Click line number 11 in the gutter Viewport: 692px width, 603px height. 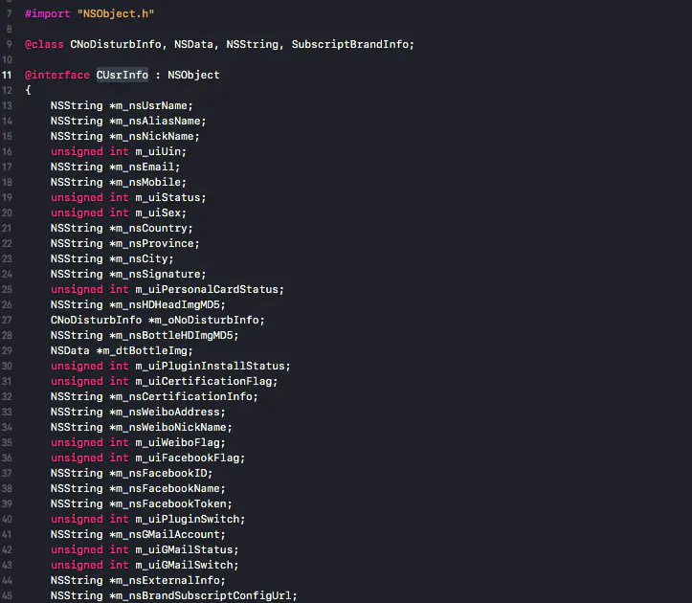pyautogui.click(x=7, y=75)
